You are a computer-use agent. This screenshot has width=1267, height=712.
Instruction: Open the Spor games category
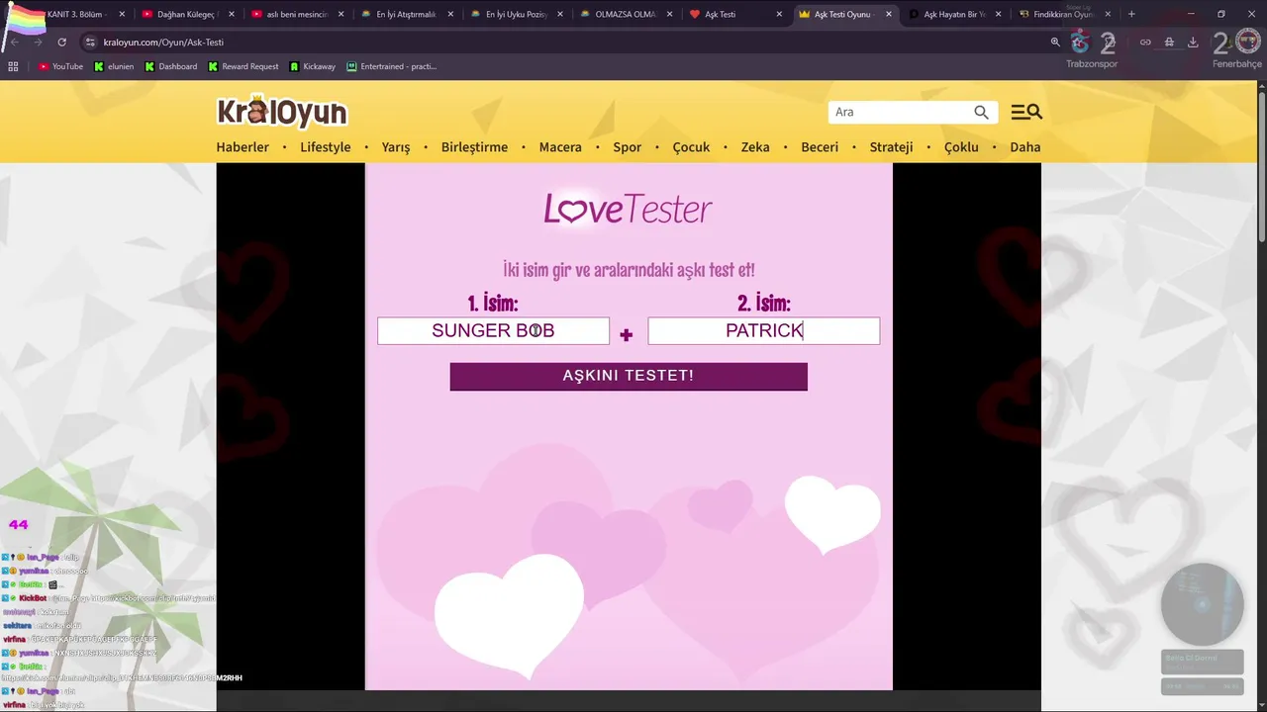(x=628, y=147)
